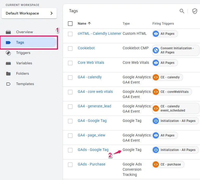Click the Consent Initialization - All Pages trigger chip
200x180 pixels.
click(176, 50)
